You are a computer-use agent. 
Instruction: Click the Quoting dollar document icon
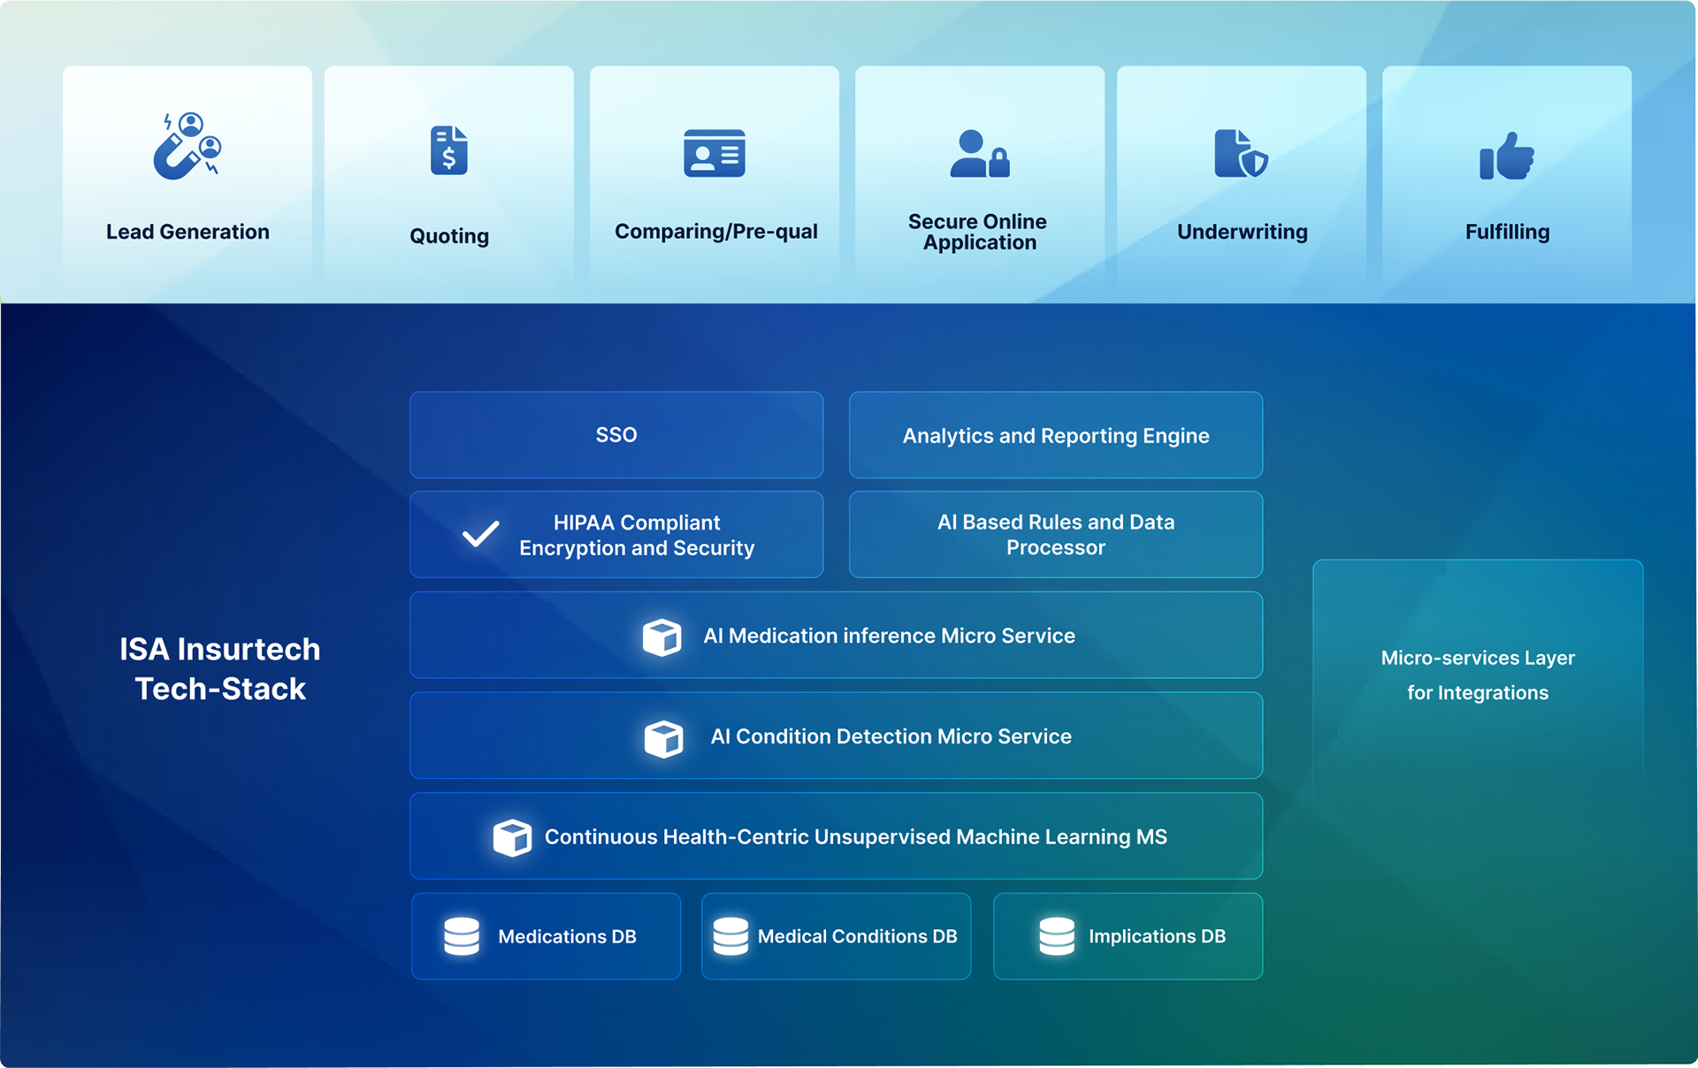pos(449,150)
